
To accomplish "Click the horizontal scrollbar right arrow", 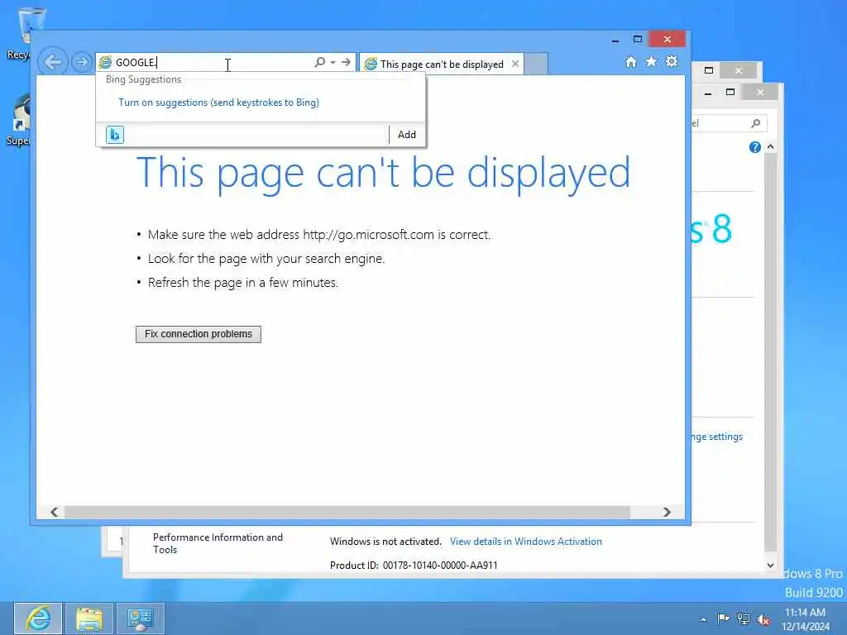I will [667, 512].
